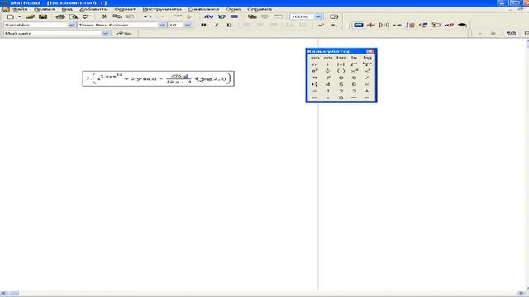This screenshot has height=297, width=529.
Task: Toggle Underline formatting
Action: click(229, 25)
